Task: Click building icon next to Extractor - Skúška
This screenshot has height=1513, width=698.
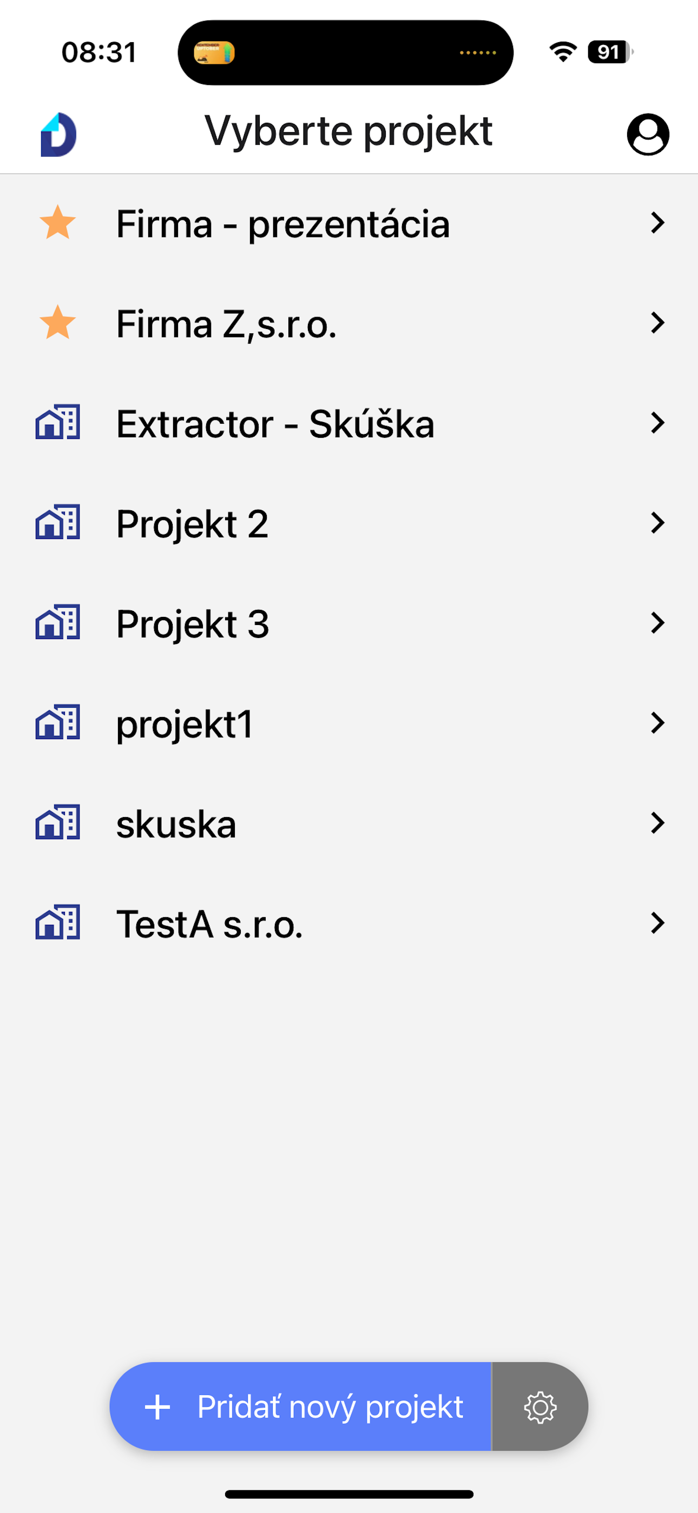Action: point(57,422)
